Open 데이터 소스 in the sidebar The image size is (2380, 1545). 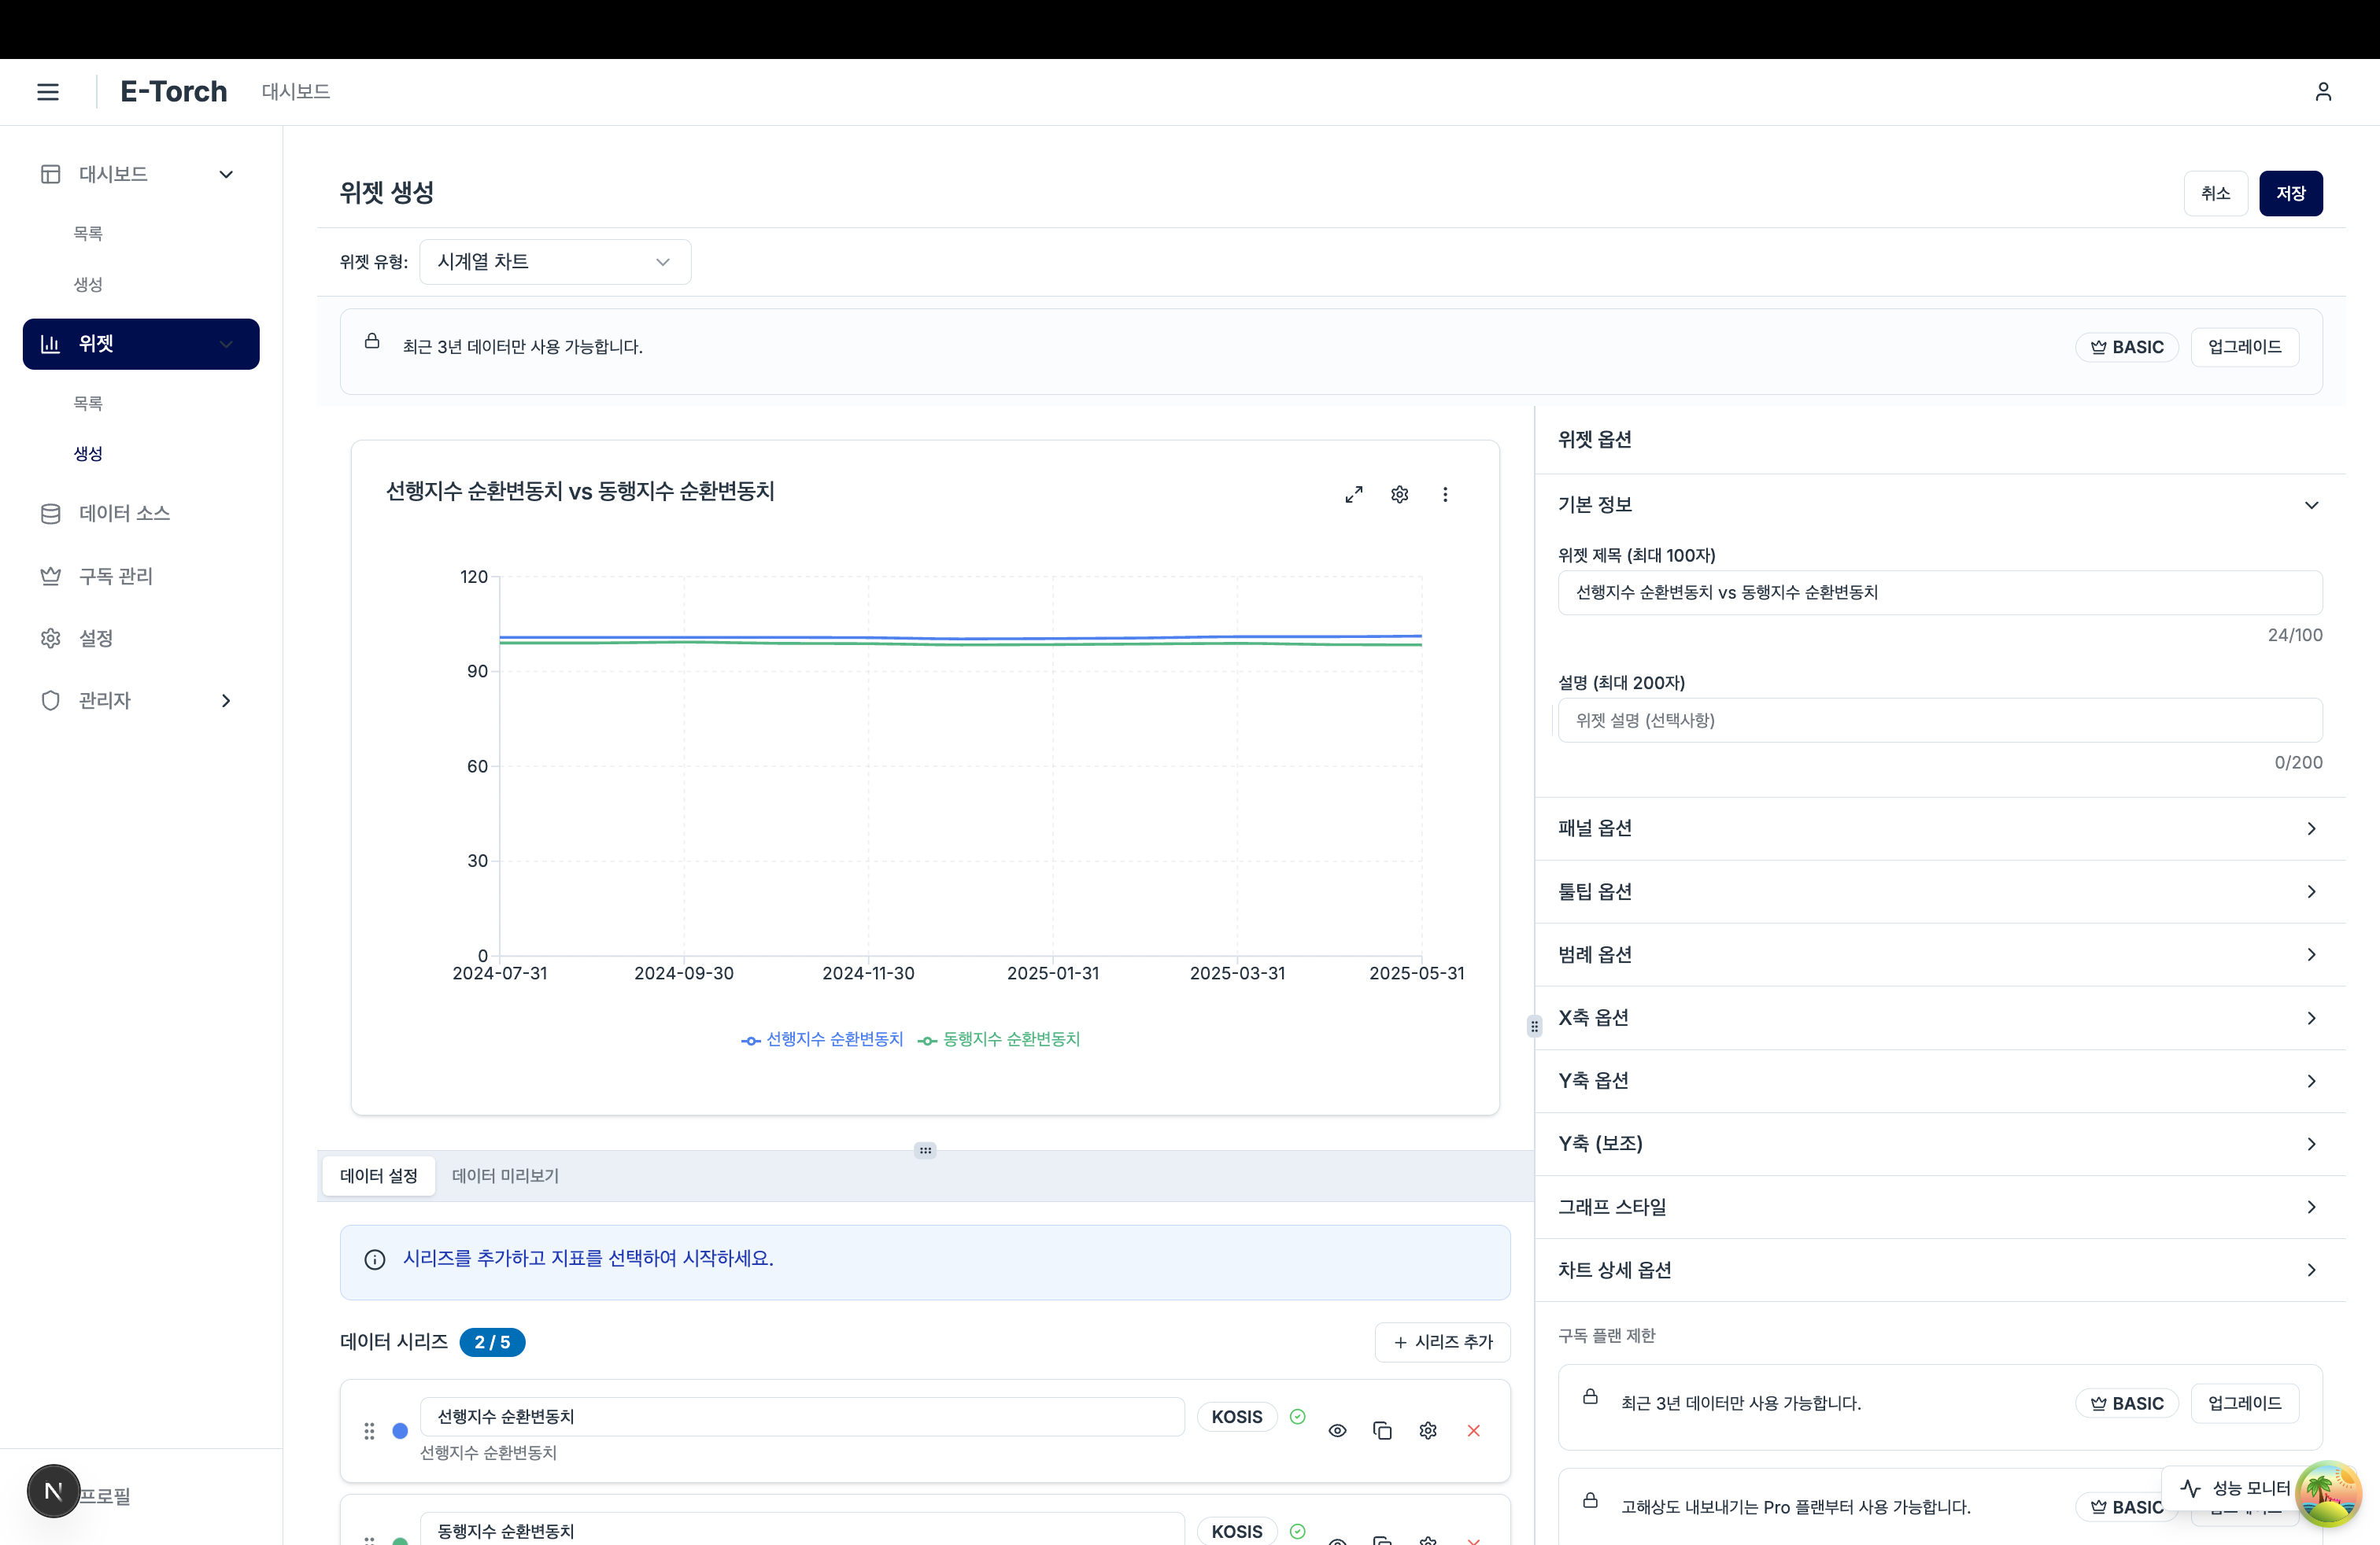coord(124,513)
